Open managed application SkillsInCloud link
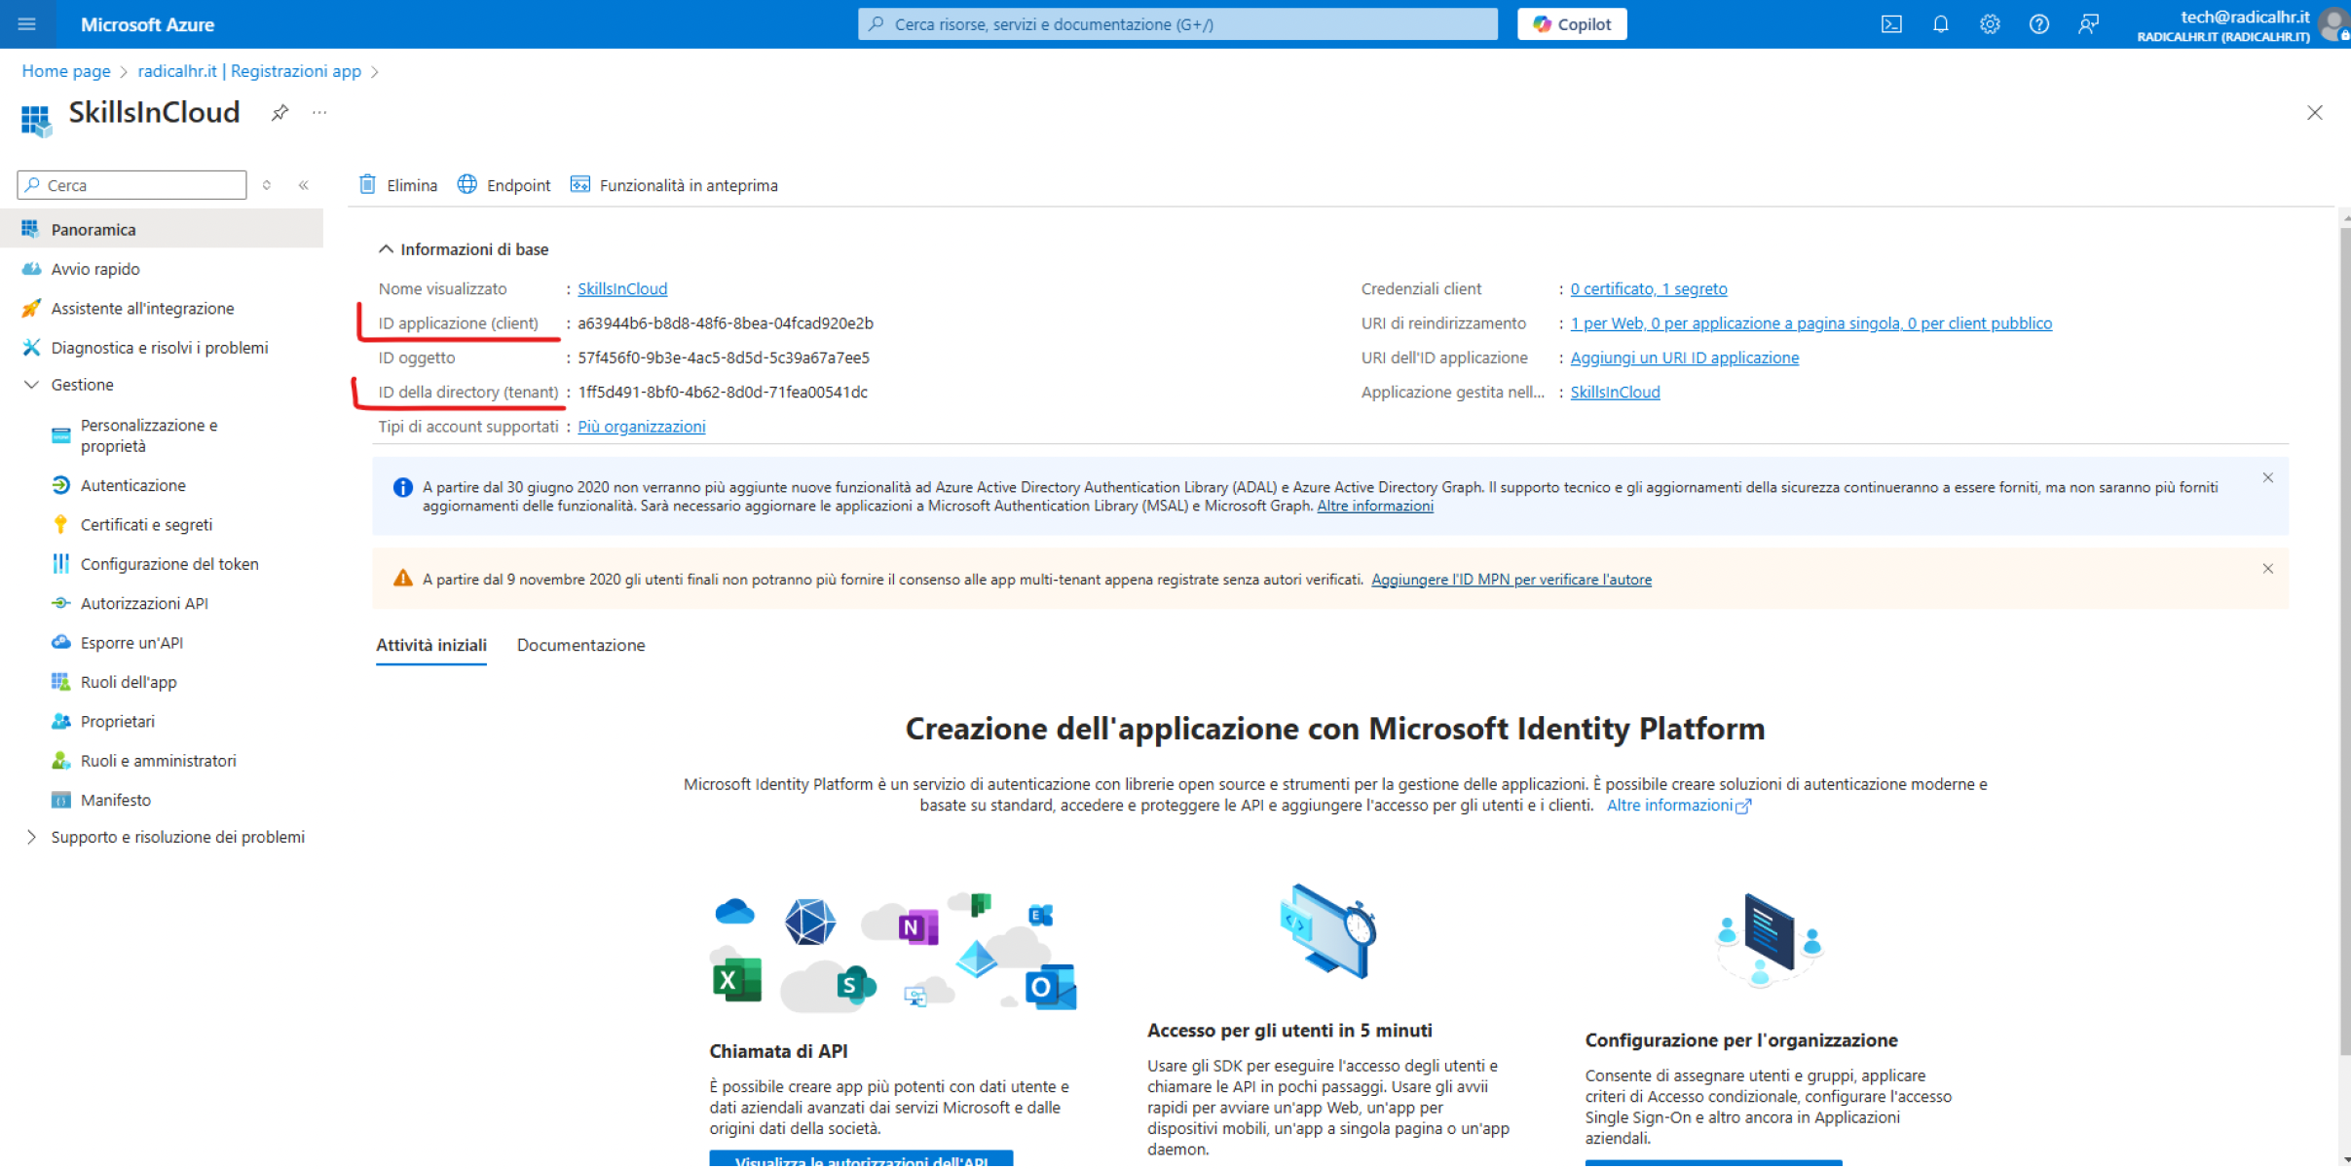This screenshot has width=2351, height=1169. (1615, 393)
